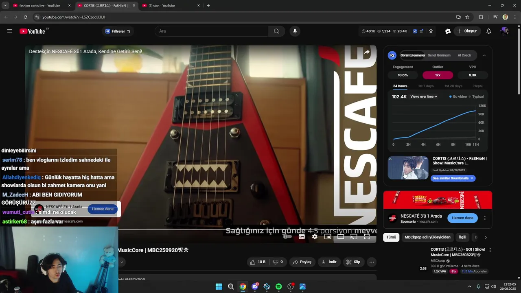Open the Views over time dropdown
The width and height of the screenshot is (521, 293).
(x=424, y=96)
